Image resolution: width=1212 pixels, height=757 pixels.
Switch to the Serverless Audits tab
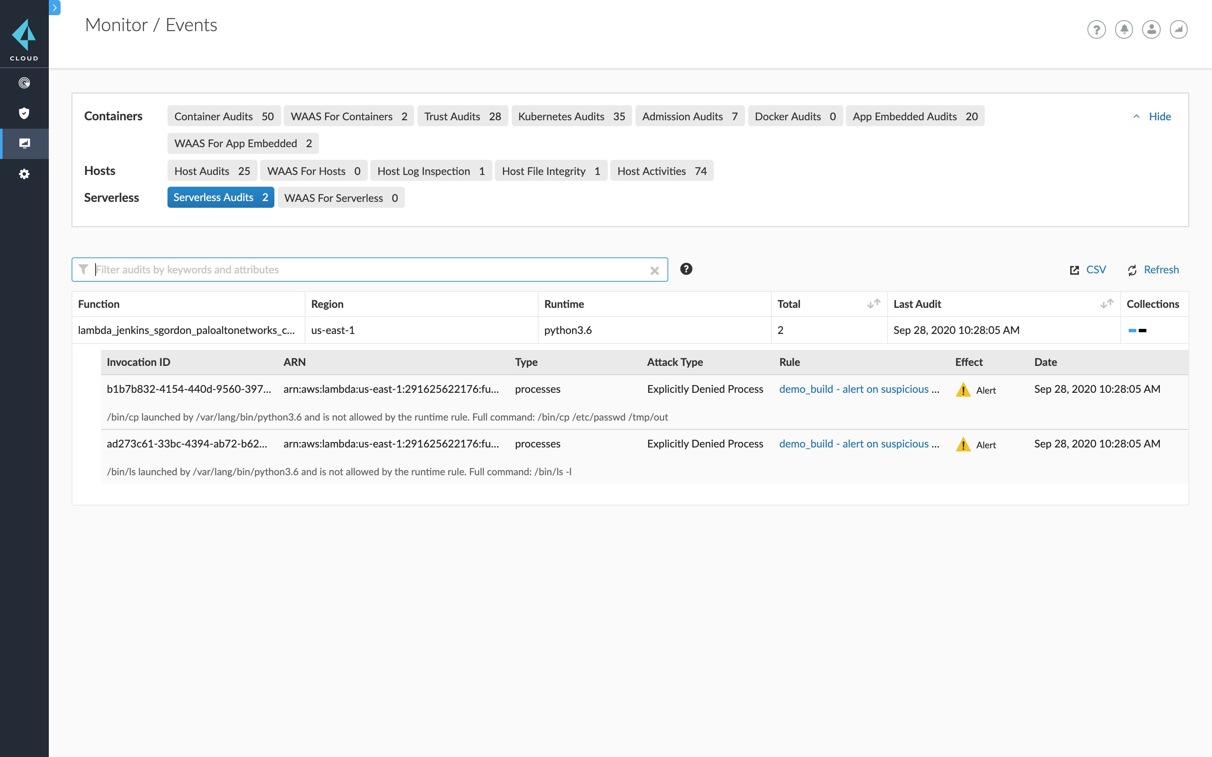[x=221, y=197]
